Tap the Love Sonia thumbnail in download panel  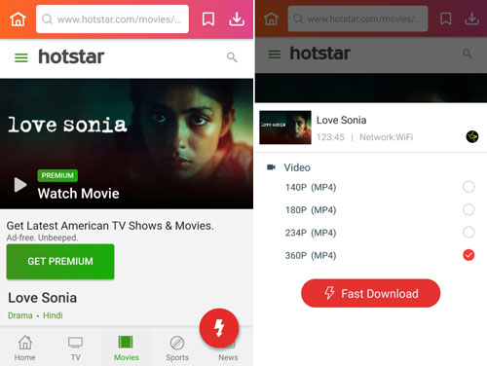tap(285, 128)
